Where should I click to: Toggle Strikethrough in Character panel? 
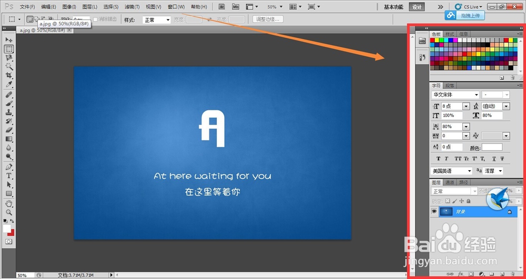pos(502,159)
